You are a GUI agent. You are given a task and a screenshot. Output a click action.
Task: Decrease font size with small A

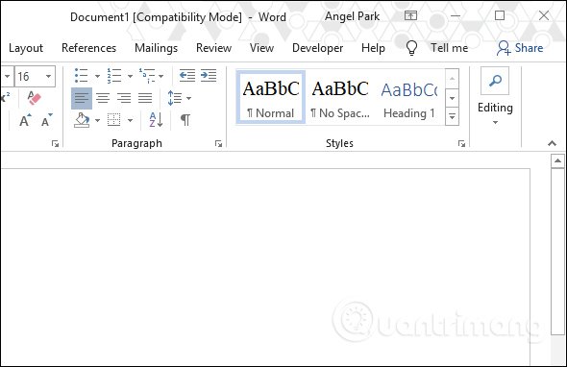(47, 120)
